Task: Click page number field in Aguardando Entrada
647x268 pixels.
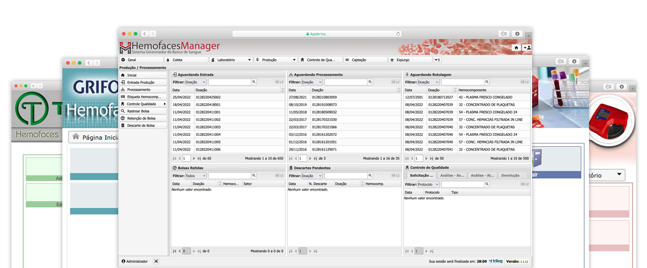Action: pyautogui.click(x=186, y=158)
